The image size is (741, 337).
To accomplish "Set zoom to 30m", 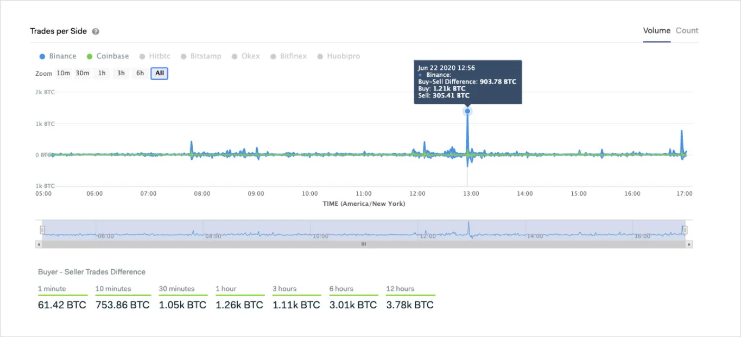I will (x=83, y=73).
